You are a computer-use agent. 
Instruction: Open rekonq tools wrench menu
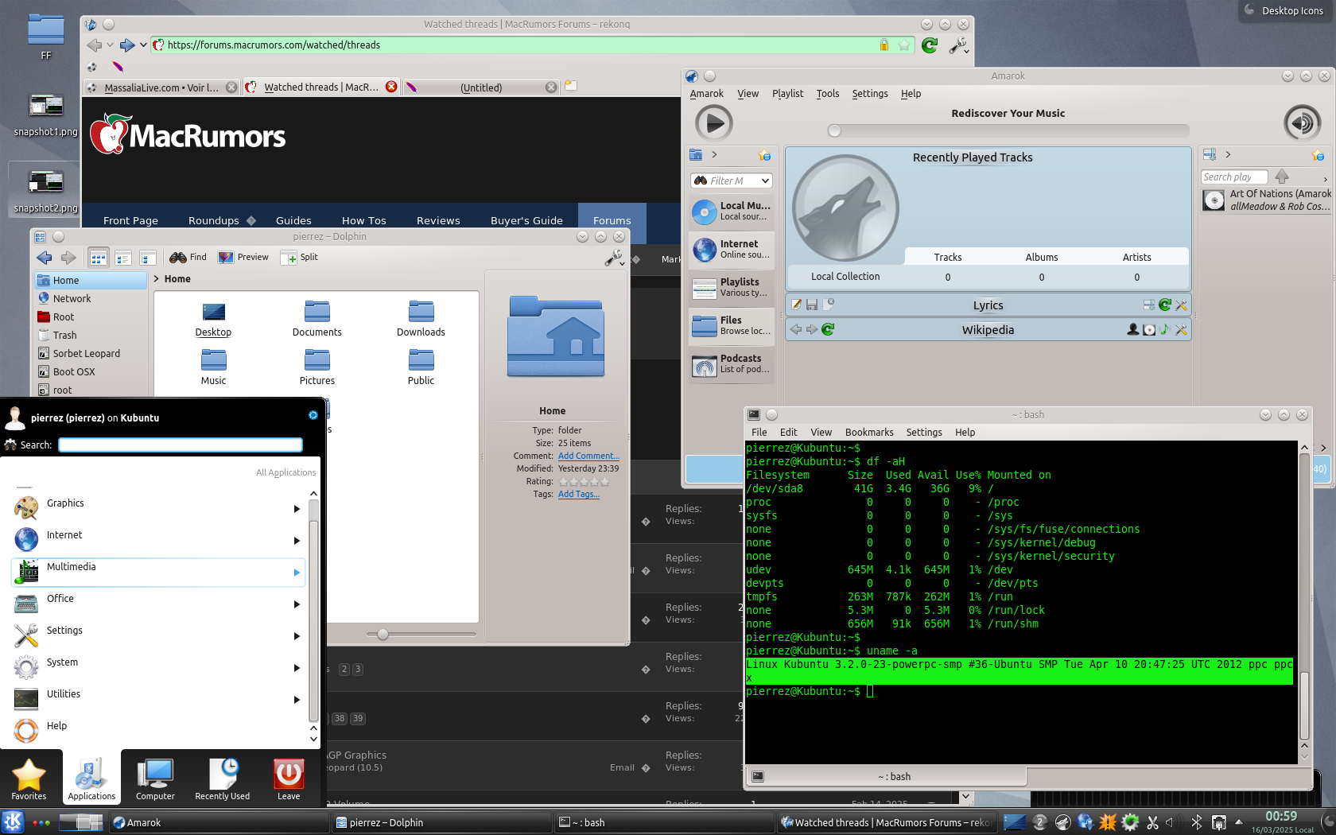(958, 45)
